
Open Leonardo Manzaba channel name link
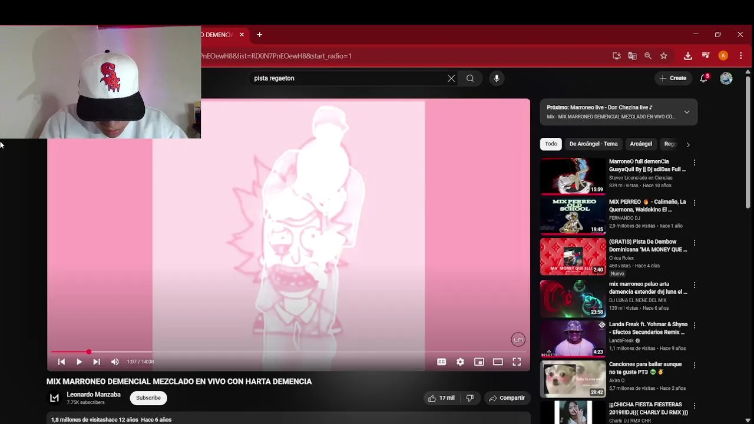[x=94, y=395]
